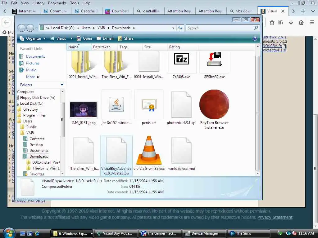Image resolution: width=318 pixels, height=238 pixels.
Task: Expand the address bar history dropdown
Action: click(173, 28)
